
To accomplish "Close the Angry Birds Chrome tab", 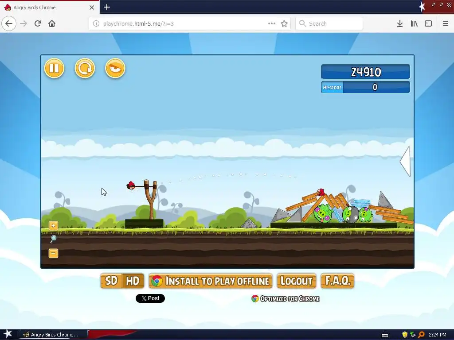I will (x=92, y=8).
